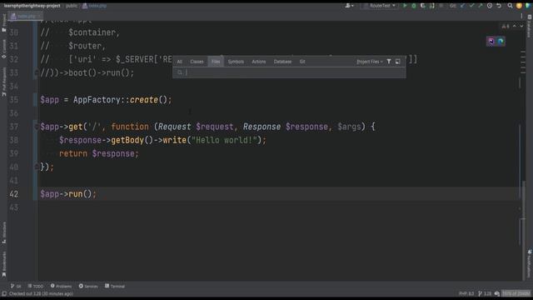Click the project name in the breadcrumb path
The height and width of the screenshot is (300, 533).
32,6
